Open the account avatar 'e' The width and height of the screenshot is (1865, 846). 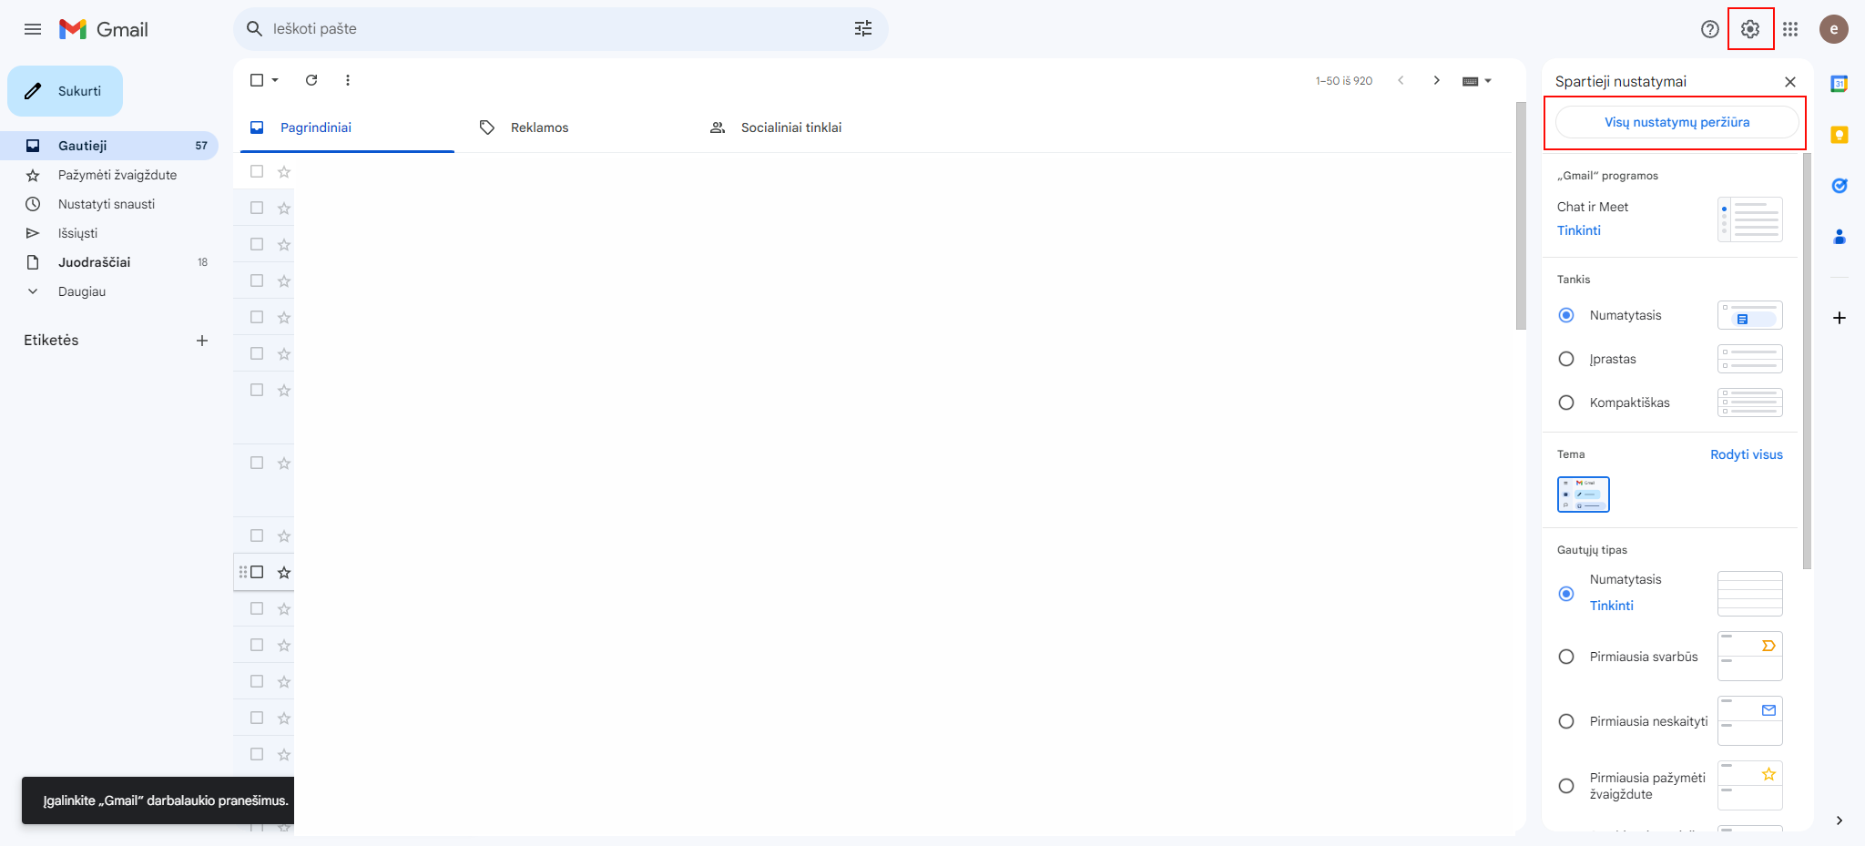click(1834, 29)
